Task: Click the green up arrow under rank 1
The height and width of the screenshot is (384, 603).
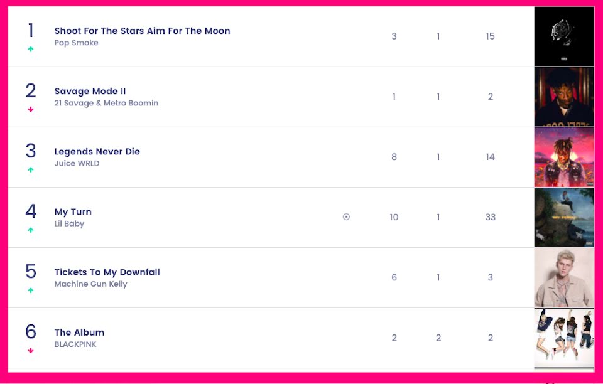Action: [31, 50]
